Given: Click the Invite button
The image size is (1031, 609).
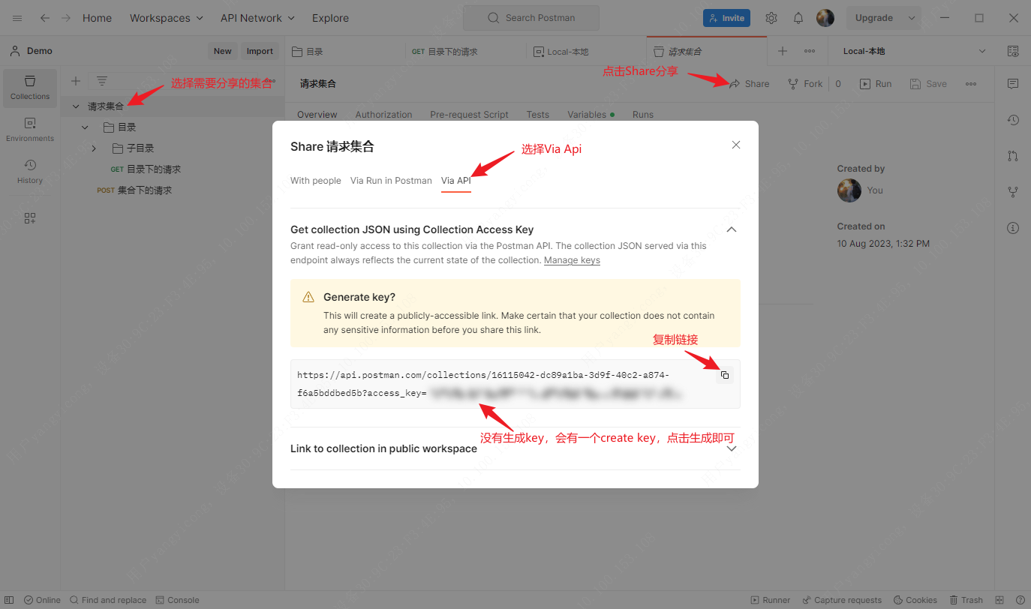Looking at the screenshot, I should (x=727, y=18).
